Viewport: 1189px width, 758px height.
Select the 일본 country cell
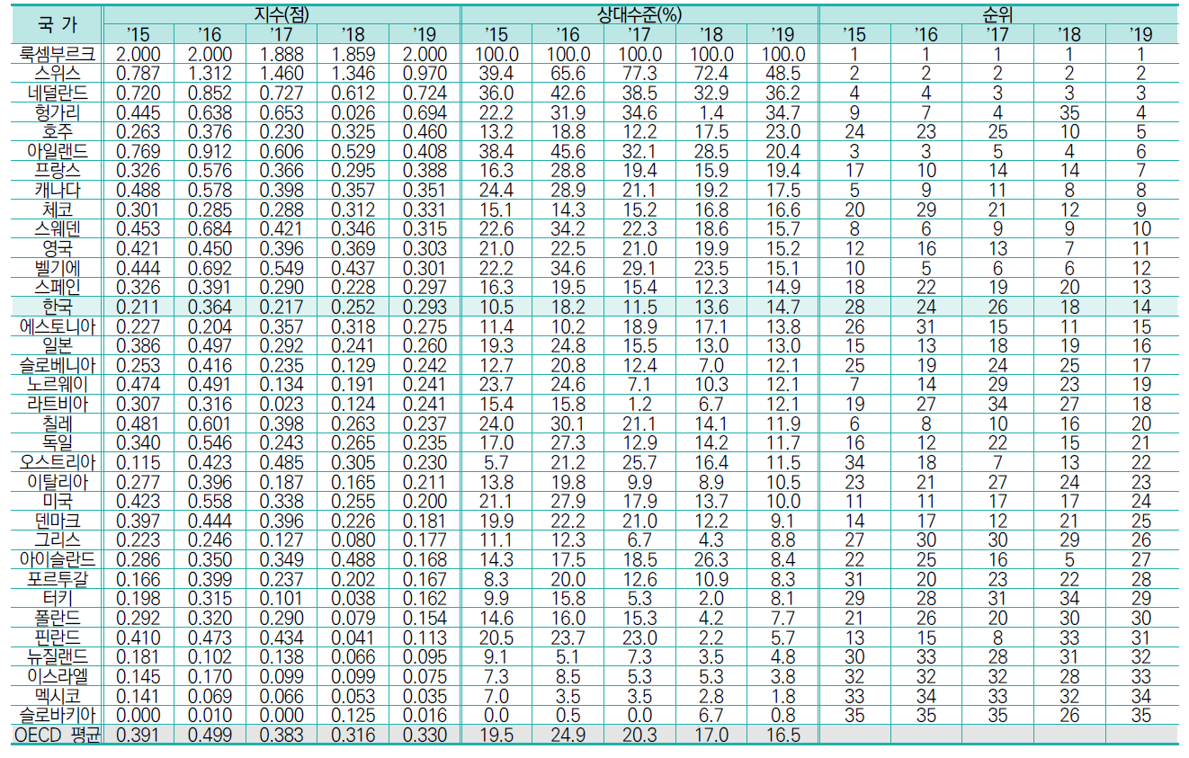56,347
